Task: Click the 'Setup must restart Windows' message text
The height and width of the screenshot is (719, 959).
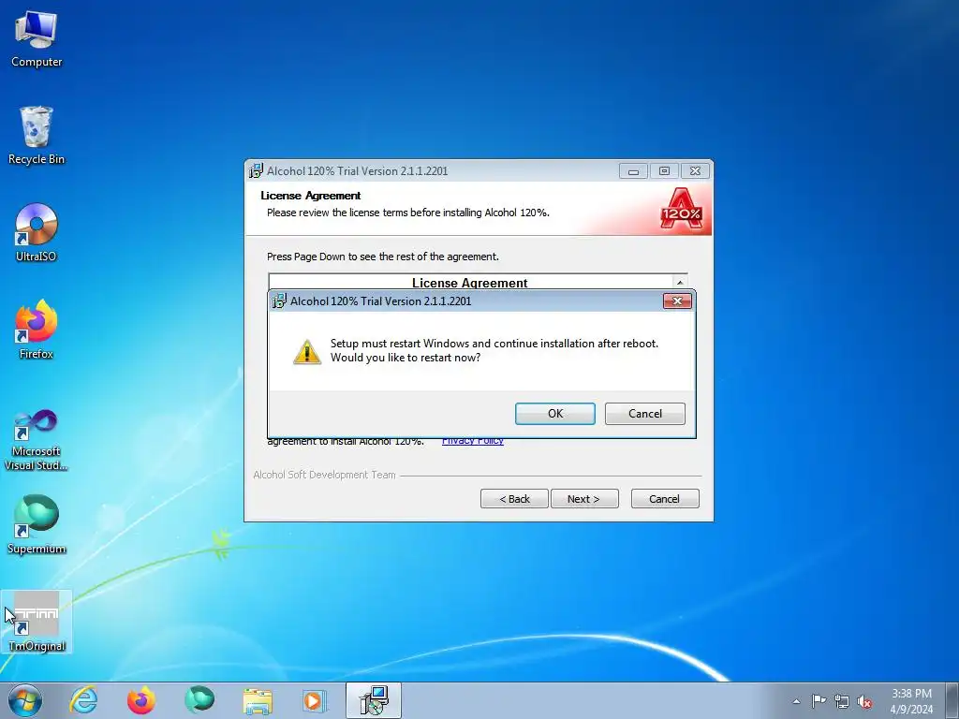Action: [x=494, y=350]
